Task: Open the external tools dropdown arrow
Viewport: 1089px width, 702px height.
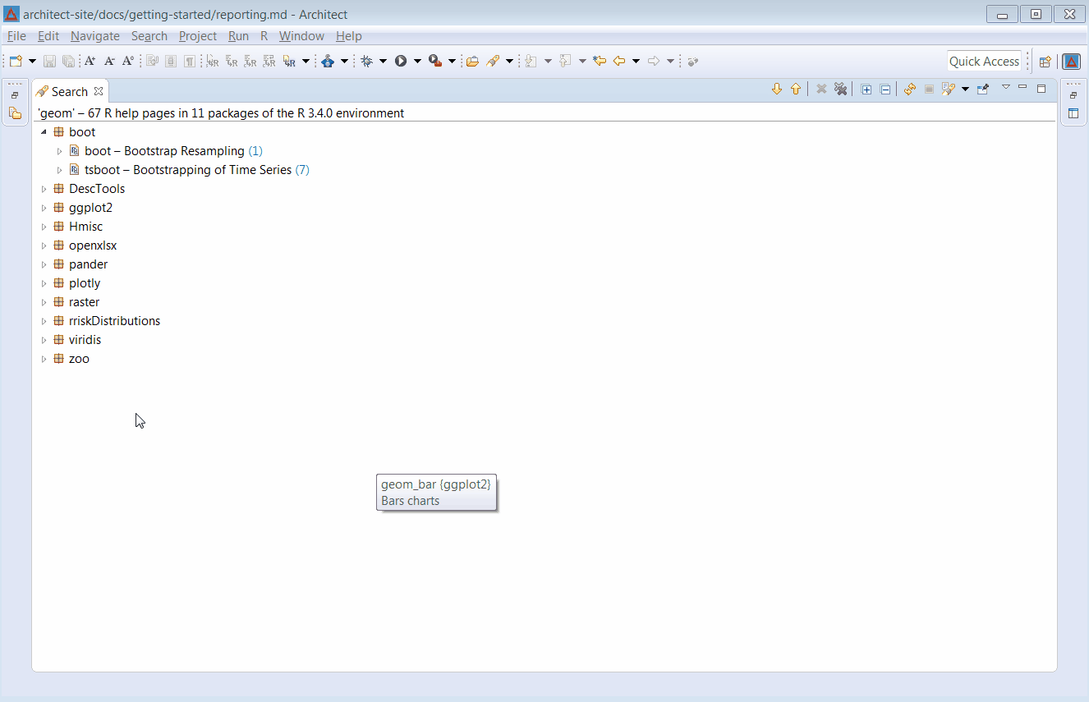Action: coord(452,61)
